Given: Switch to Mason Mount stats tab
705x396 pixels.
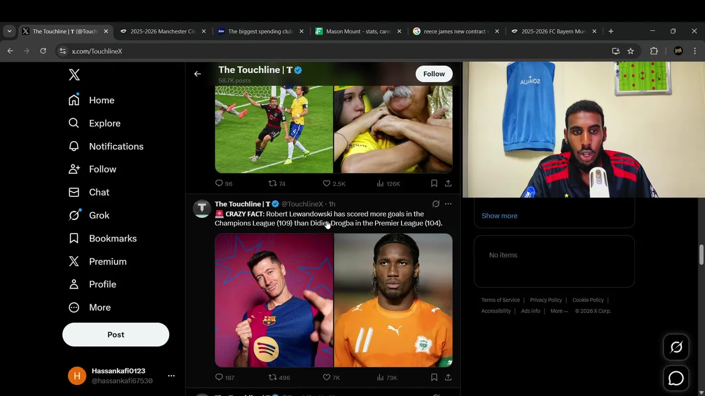Looking at the screenshot, I should [358, 31].
